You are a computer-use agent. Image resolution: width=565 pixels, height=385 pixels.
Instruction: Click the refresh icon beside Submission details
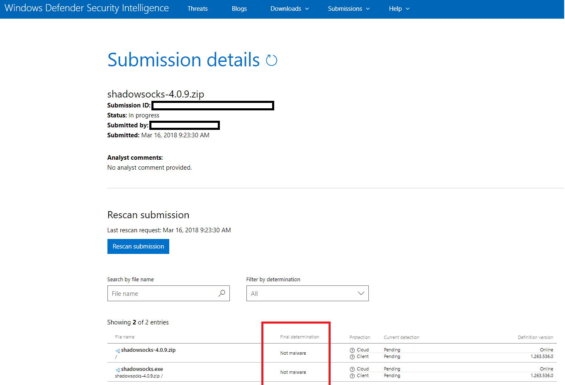click(x=271, y=61)
